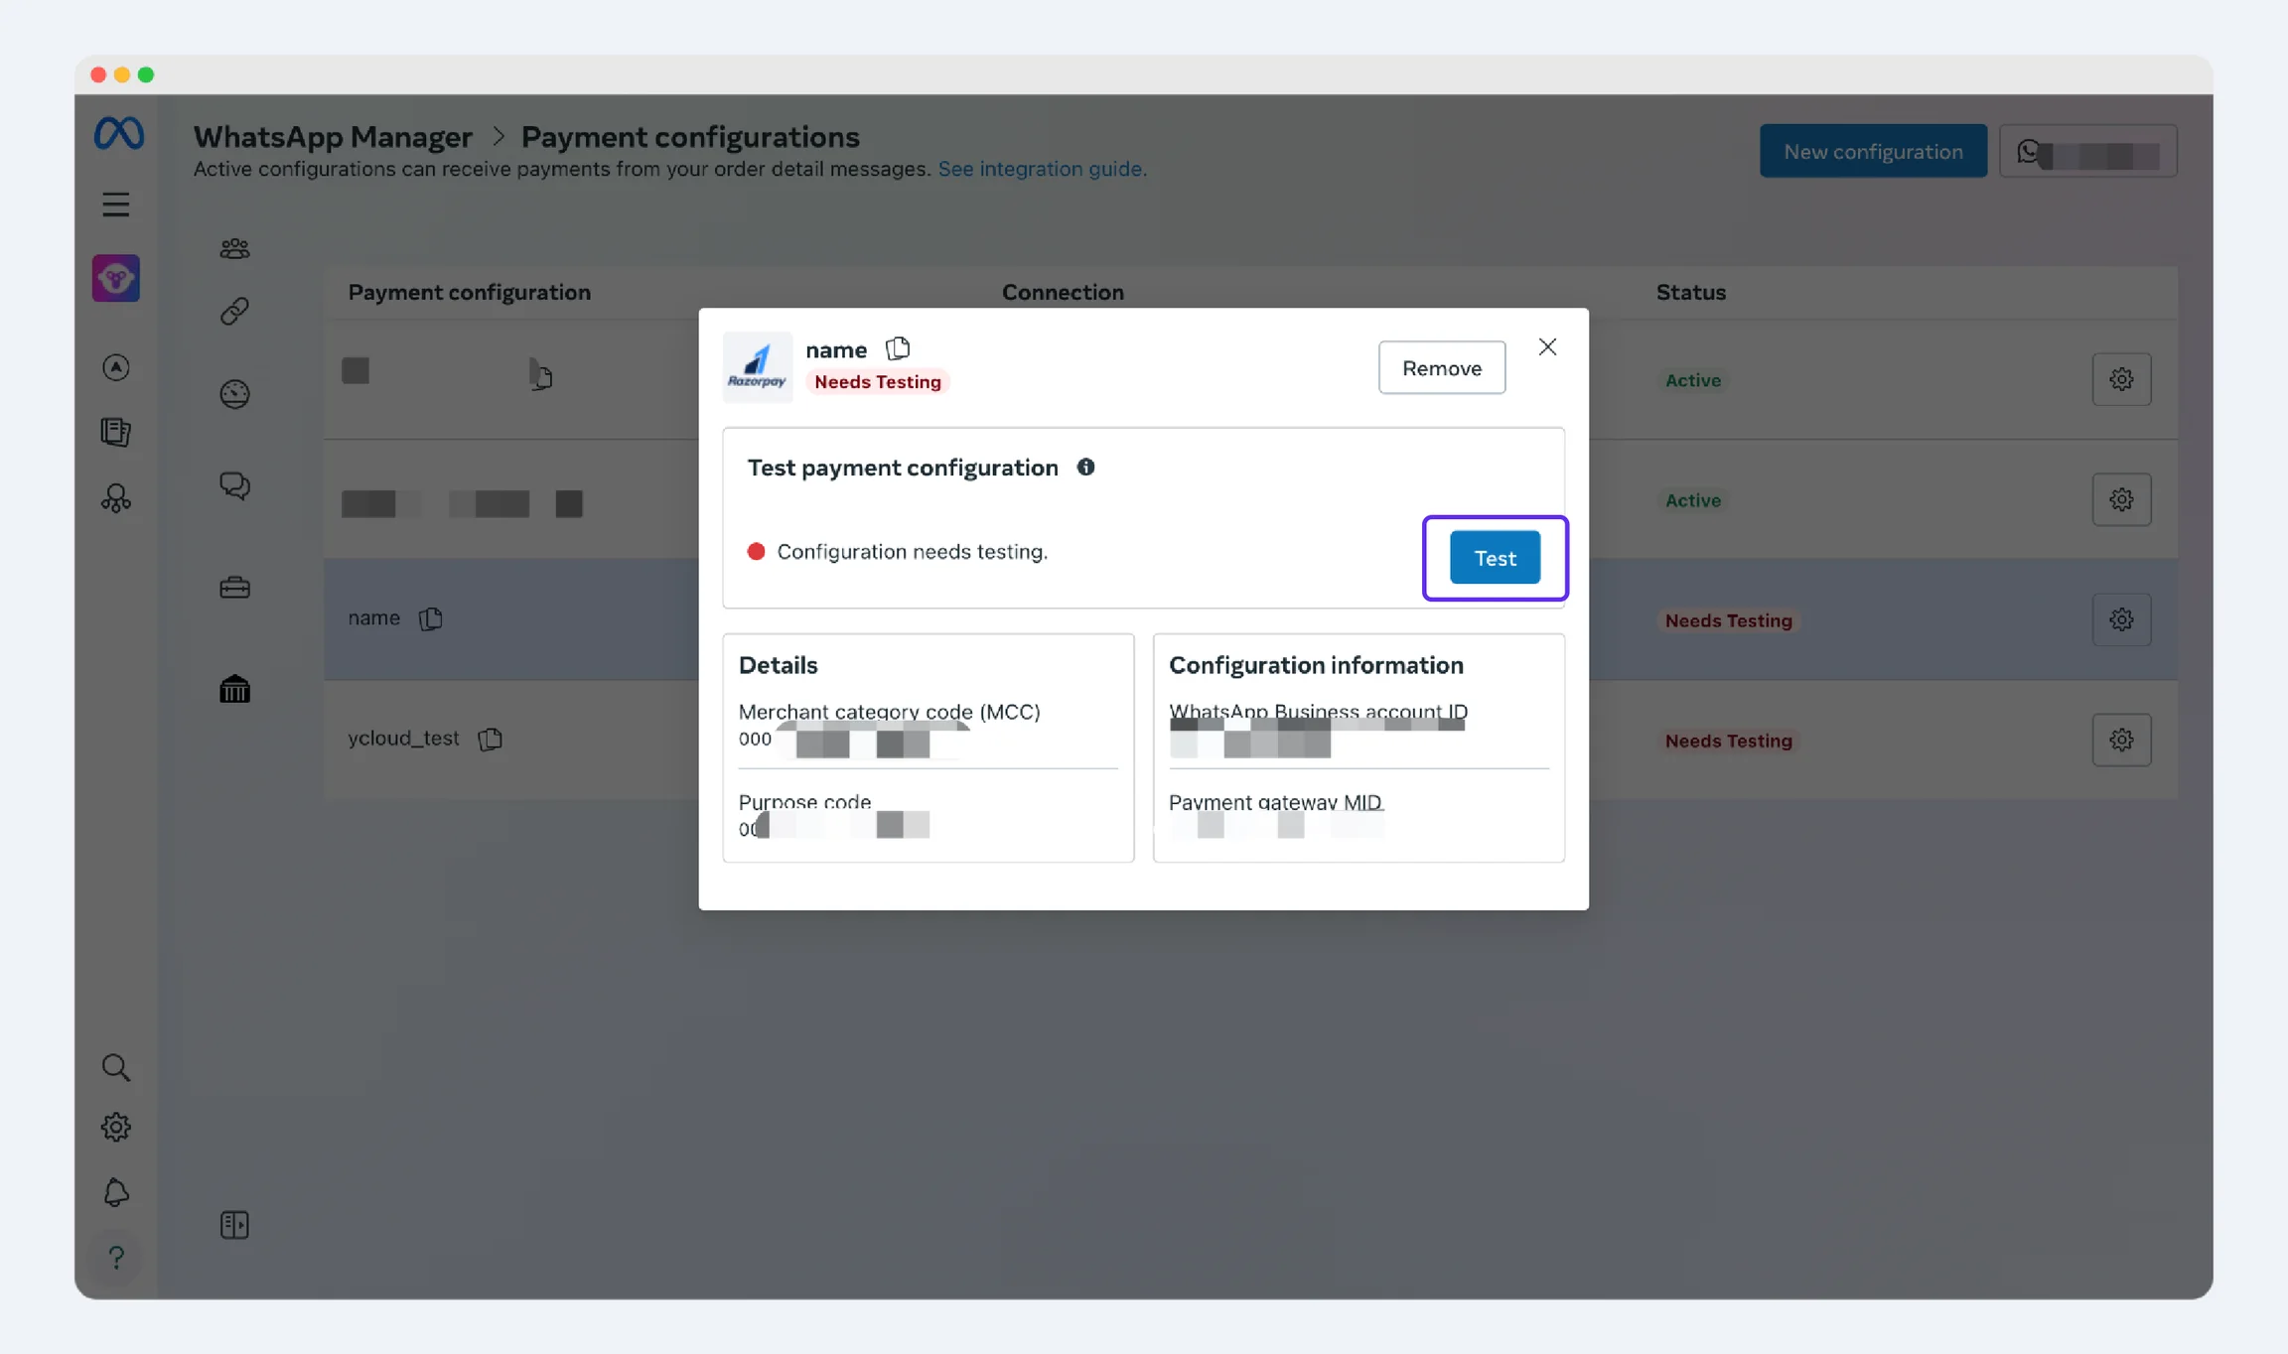This screenshot has height=1354, width=2288.
Task: Select the bank payment configurations icon
Action: [x=234, y=689]
